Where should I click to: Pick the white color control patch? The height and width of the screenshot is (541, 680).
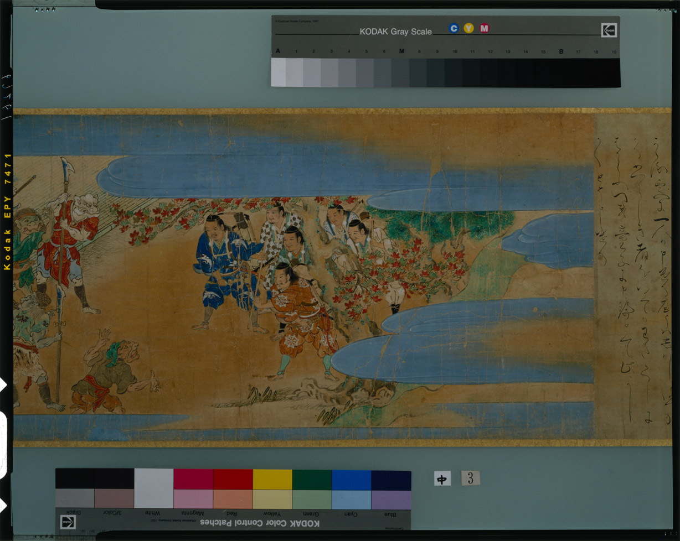pos(154,488)
